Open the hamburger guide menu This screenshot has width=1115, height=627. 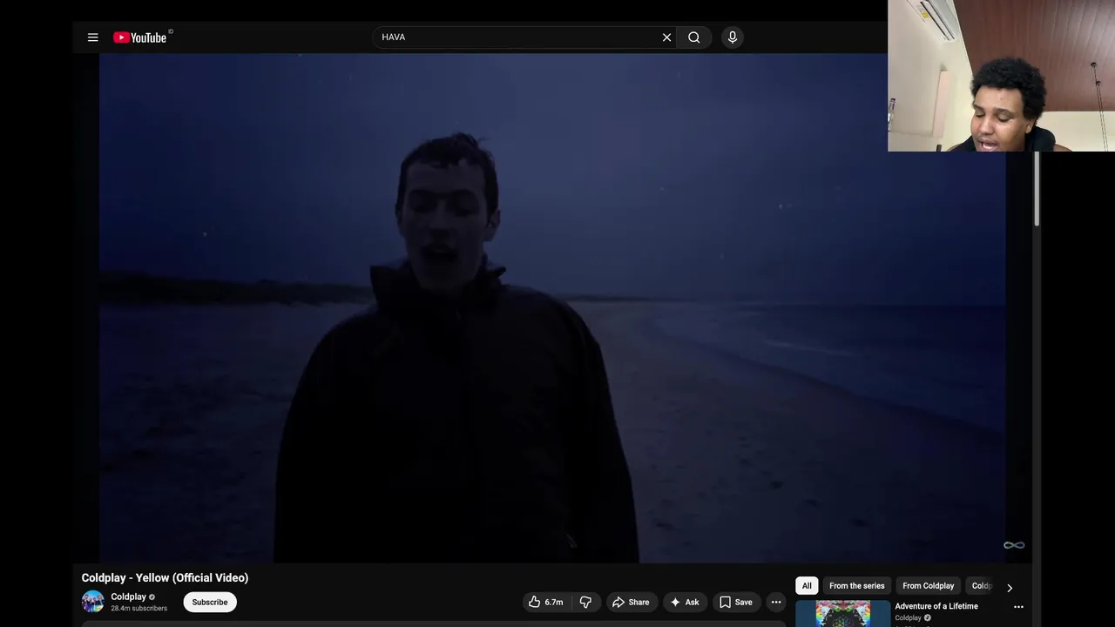click(92, 37)
